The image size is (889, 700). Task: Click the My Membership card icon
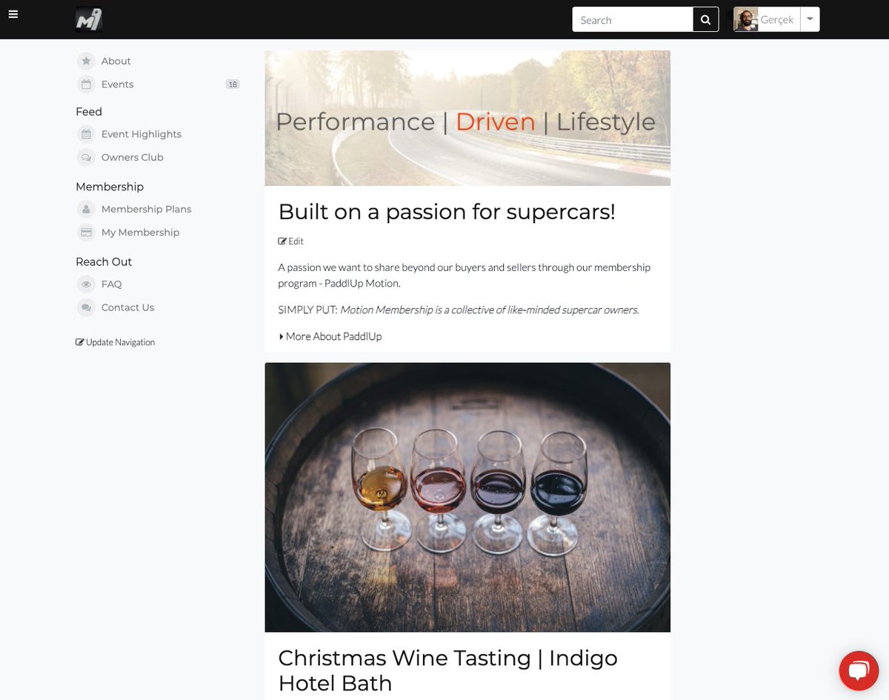pyautogui.click(x=87, y=233)
